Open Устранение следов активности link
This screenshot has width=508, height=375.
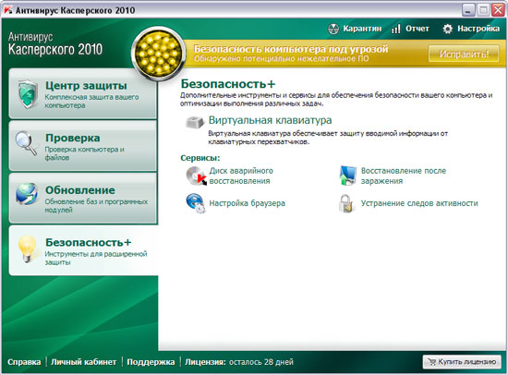click(x=419, y=203)
